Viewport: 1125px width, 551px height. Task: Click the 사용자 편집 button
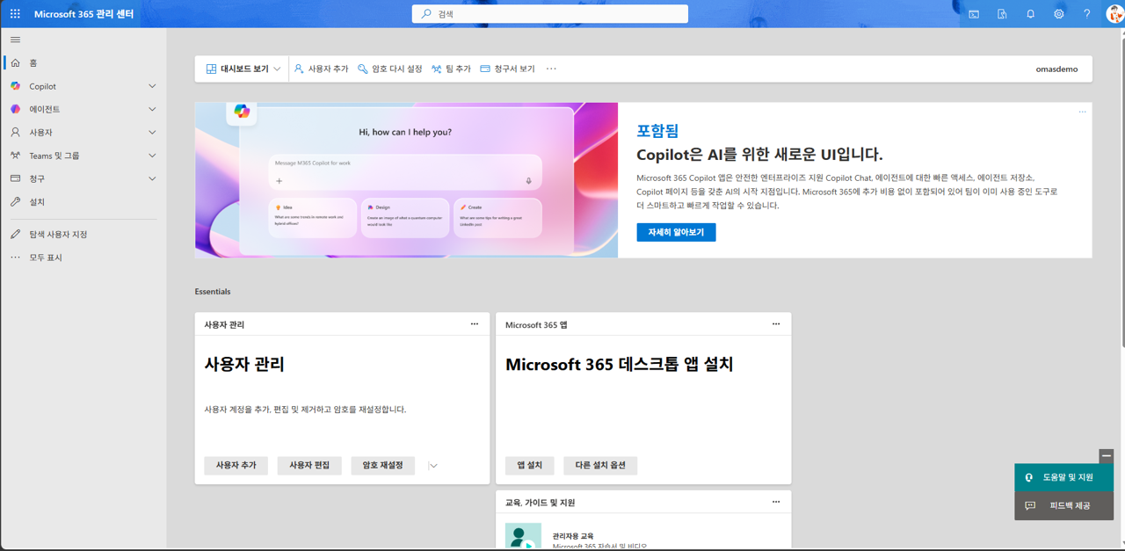point(309,465)
